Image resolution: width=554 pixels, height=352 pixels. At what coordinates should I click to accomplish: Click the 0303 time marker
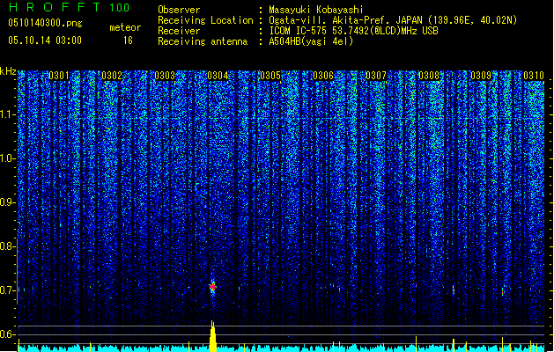tap(165, 76)
